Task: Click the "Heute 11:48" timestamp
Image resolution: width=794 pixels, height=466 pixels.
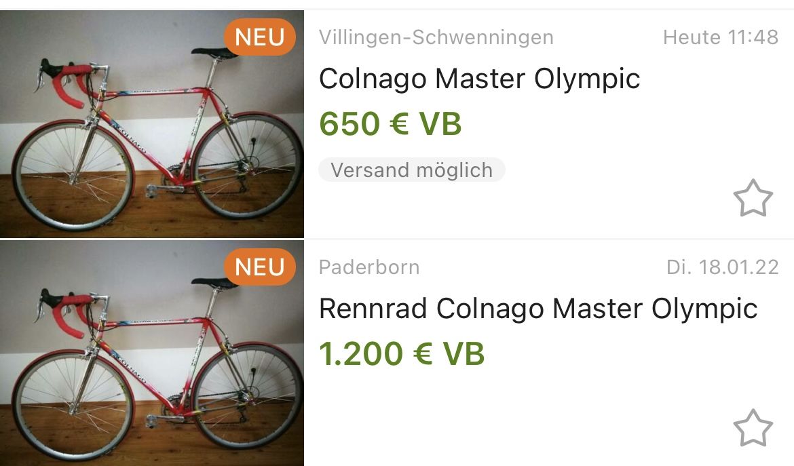Action: coord(720,37)
